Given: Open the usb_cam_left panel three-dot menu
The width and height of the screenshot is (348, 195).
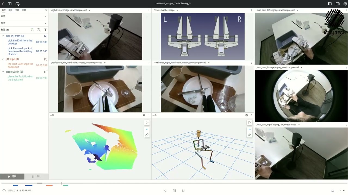Looking at the screenshot, I should (346, 10).
